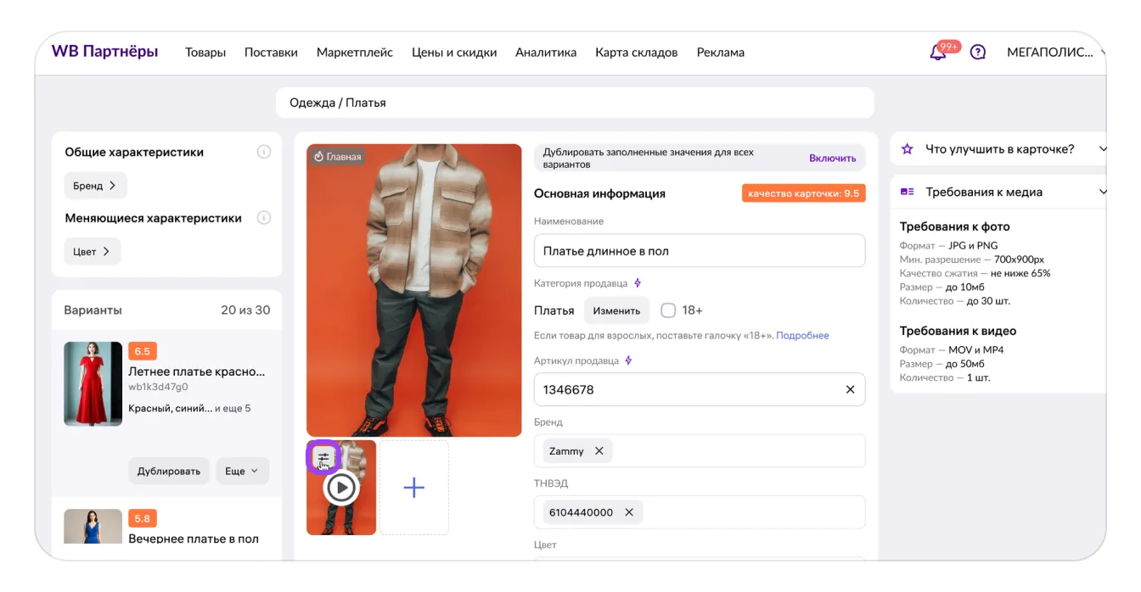Enable duplicating values with Включить
Image resolution: width=1141 pixels, height=592 pixels.
click(x=832, y=159)
